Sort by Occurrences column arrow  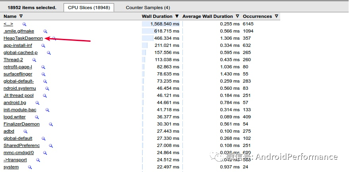coord(276,16)
